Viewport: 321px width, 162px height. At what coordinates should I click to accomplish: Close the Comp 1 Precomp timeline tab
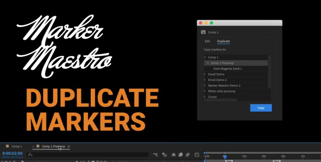[33, 147]
